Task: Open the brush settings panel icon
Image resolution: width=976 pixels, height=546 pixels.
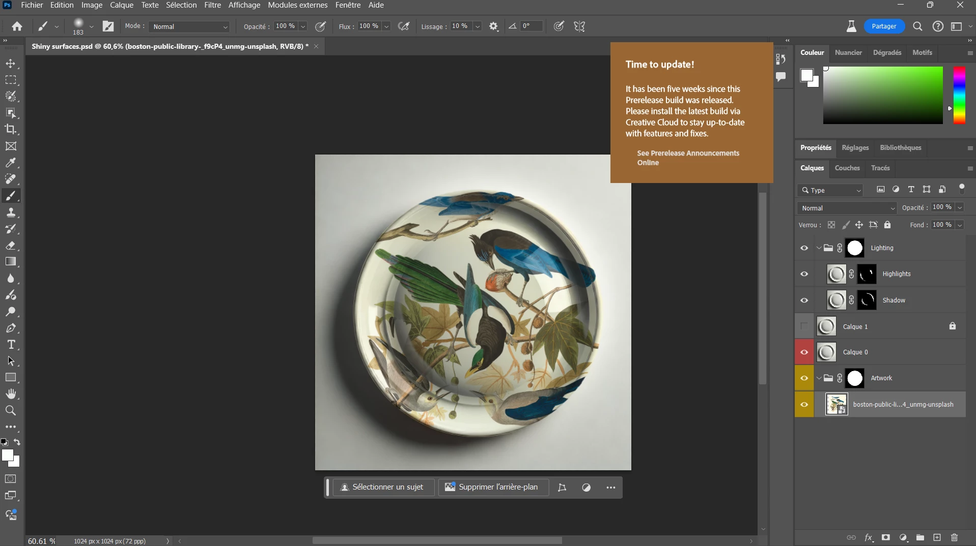Action: pos(108,26)
